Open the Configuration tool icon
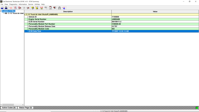The image size is (199, 112). (x=37, y=8)
